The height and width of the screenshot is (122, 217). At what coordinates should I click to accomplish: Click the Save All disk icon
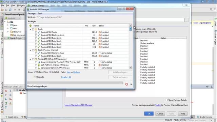6,10
